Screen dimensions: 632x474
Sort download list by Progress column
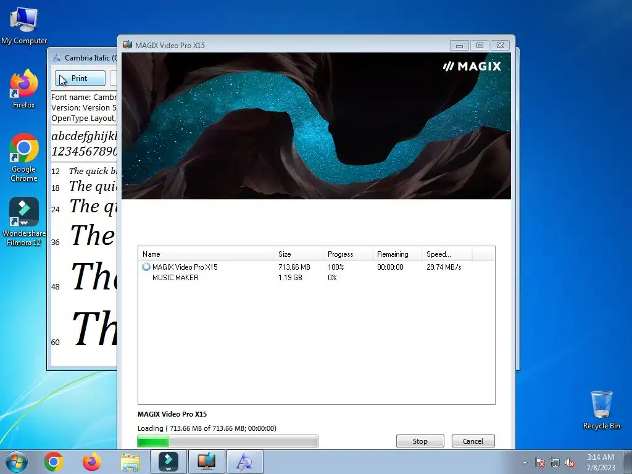(348, 254)
